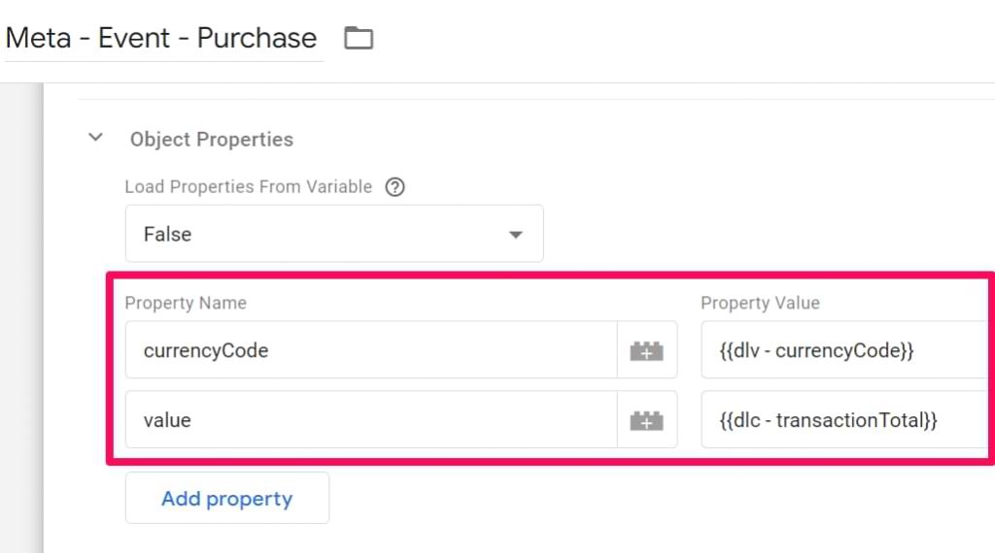This screenshot has width=995, height=553.
Task: Click the Object Properties section heading
Action: (x=212, y=140)
